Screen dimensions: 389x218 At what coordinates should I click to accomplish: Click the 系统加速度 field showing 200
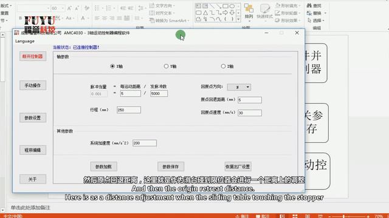(145, 143)
